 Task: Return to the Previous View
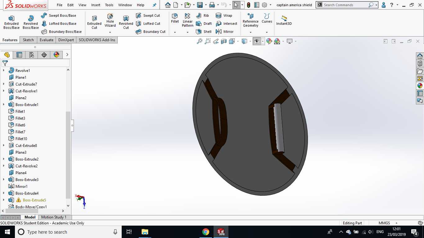[216, 41]
